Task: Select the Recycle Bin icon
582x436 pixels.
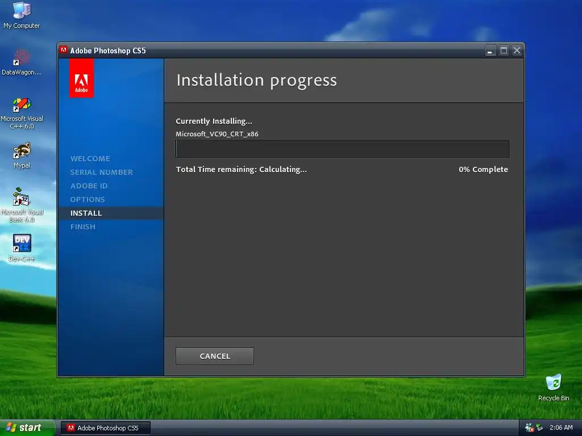Action: pos(554,387)
